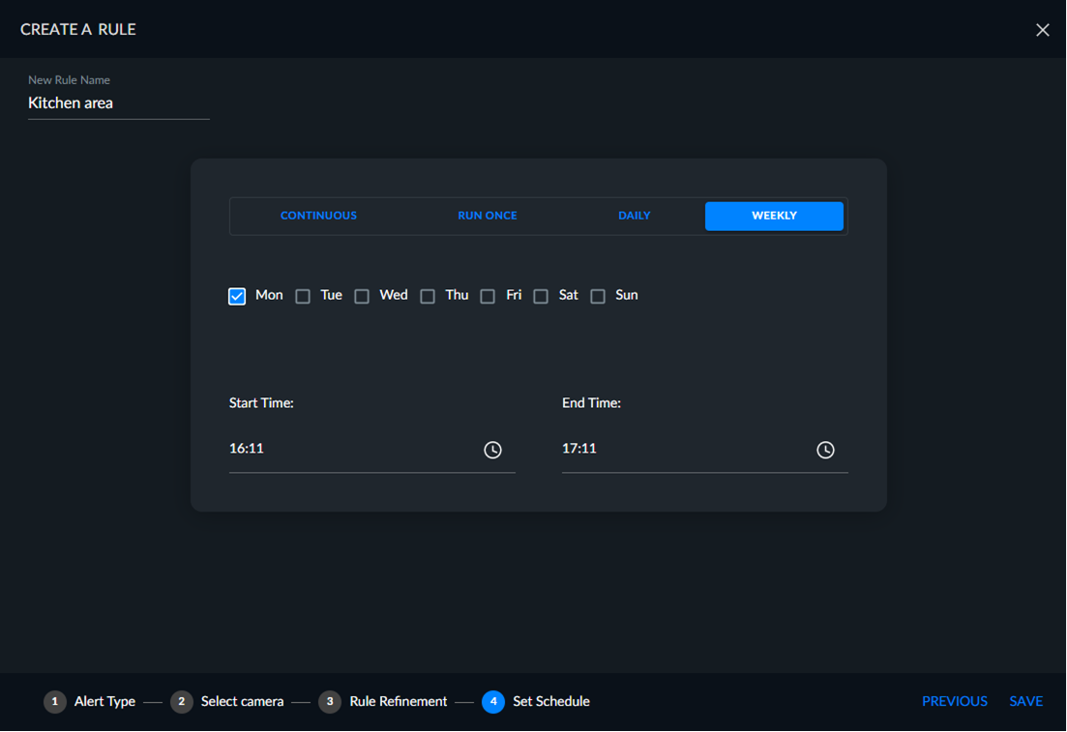
Task: Go to step 3 Rule Refinement circle
Action: (x=330, y=701)
